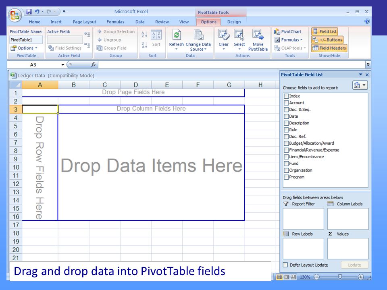Check the Organization field checkbox
Viewport: 387px width, 290px height.
point(286,170)
